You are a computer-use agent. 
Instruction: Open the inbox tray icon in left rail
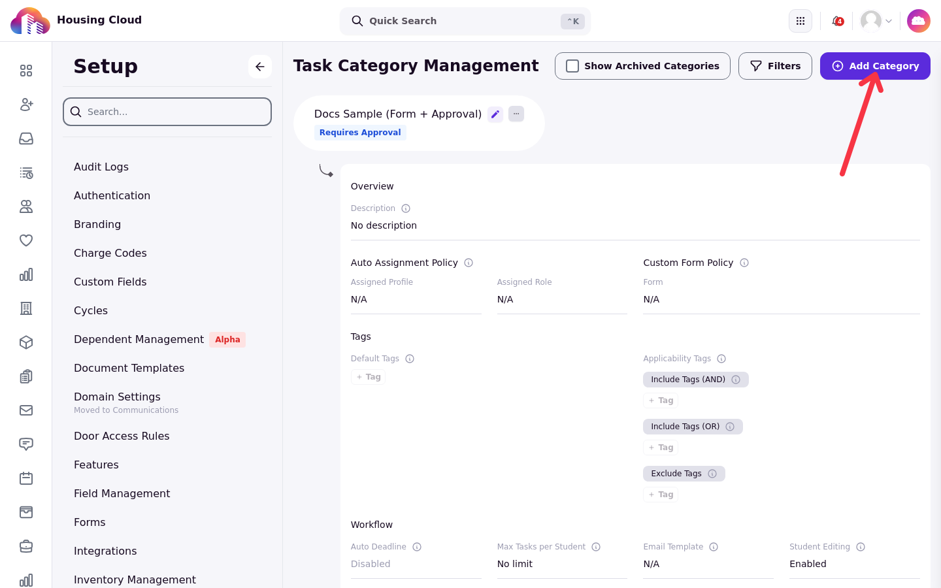point(26,139)
